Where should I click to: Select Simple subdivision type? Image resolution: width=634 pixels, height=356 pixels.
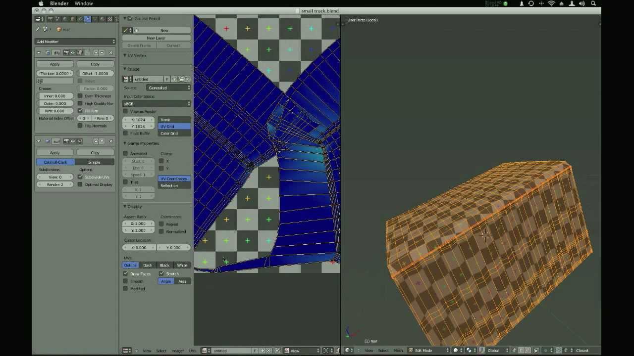94,162
